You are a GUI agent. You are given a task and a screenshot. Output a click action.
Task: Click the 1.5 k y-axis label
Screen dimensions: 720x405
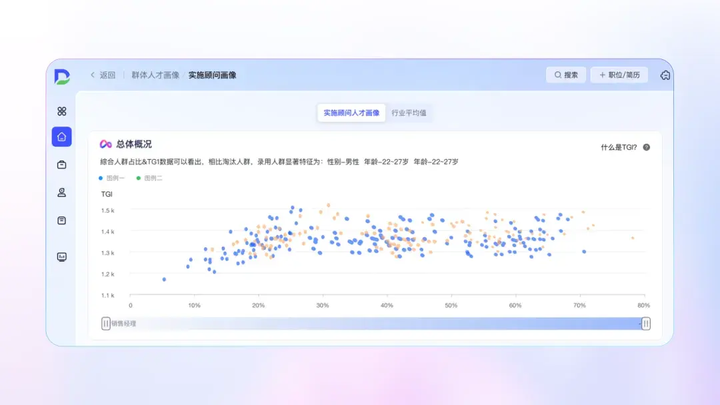pos(107,210)
